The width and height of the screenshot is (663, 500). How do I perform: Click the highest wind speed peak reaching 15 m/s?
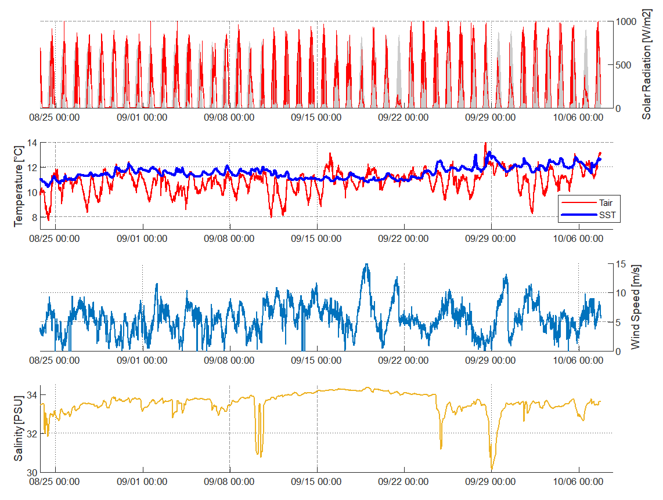pyautogui.click(x=366, y=265)
